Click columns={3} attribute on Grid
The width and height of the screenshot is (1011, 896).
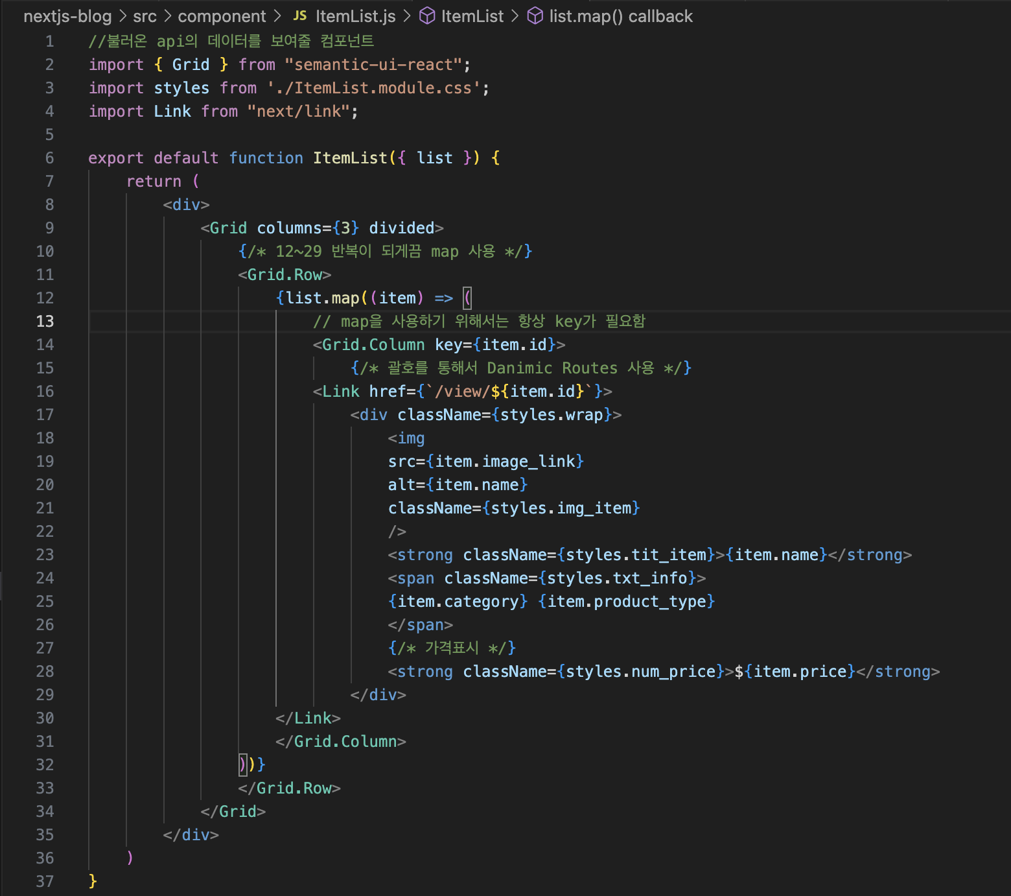(x=308, y=228)
